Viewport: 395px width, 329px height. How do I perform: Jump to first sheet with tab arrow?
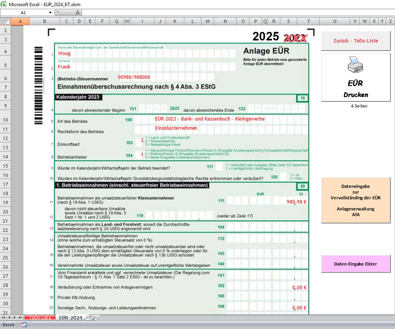4,317
